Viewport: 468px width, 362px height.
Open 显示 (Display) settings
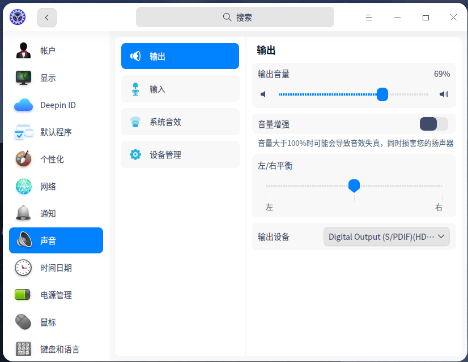(23, 77)
